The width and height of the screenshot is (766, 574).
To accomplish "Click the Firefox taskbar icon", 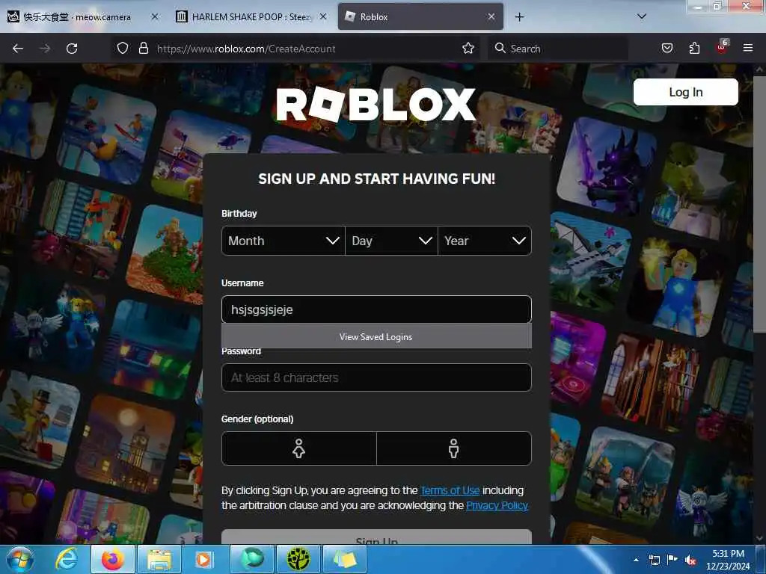I will [x=112, y=559].
